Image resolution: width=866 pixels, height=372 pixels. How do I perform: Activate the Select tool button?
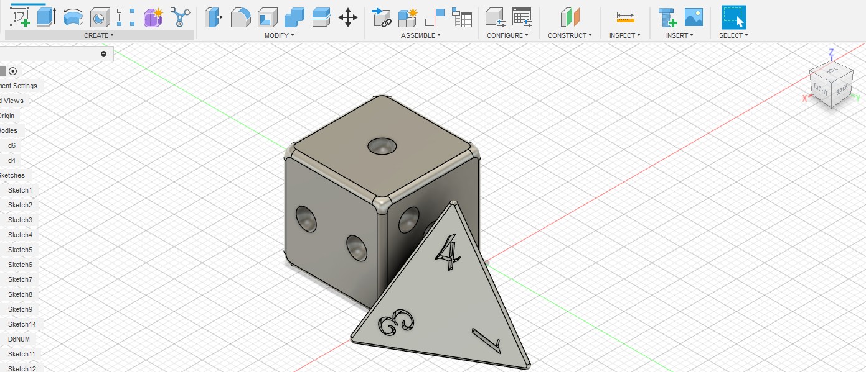(733, 17)
